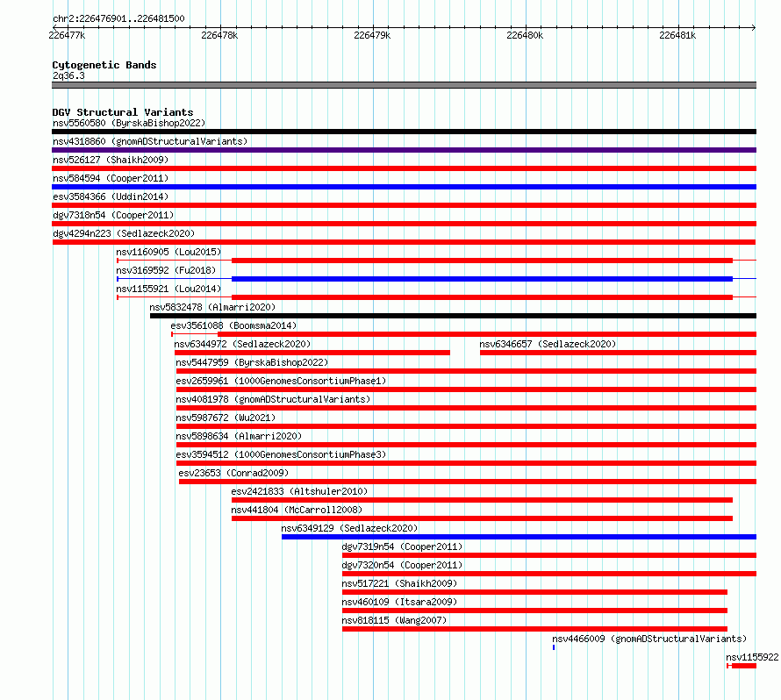Open the nsv5898634 (Almarri2020) label

[239, 436]
